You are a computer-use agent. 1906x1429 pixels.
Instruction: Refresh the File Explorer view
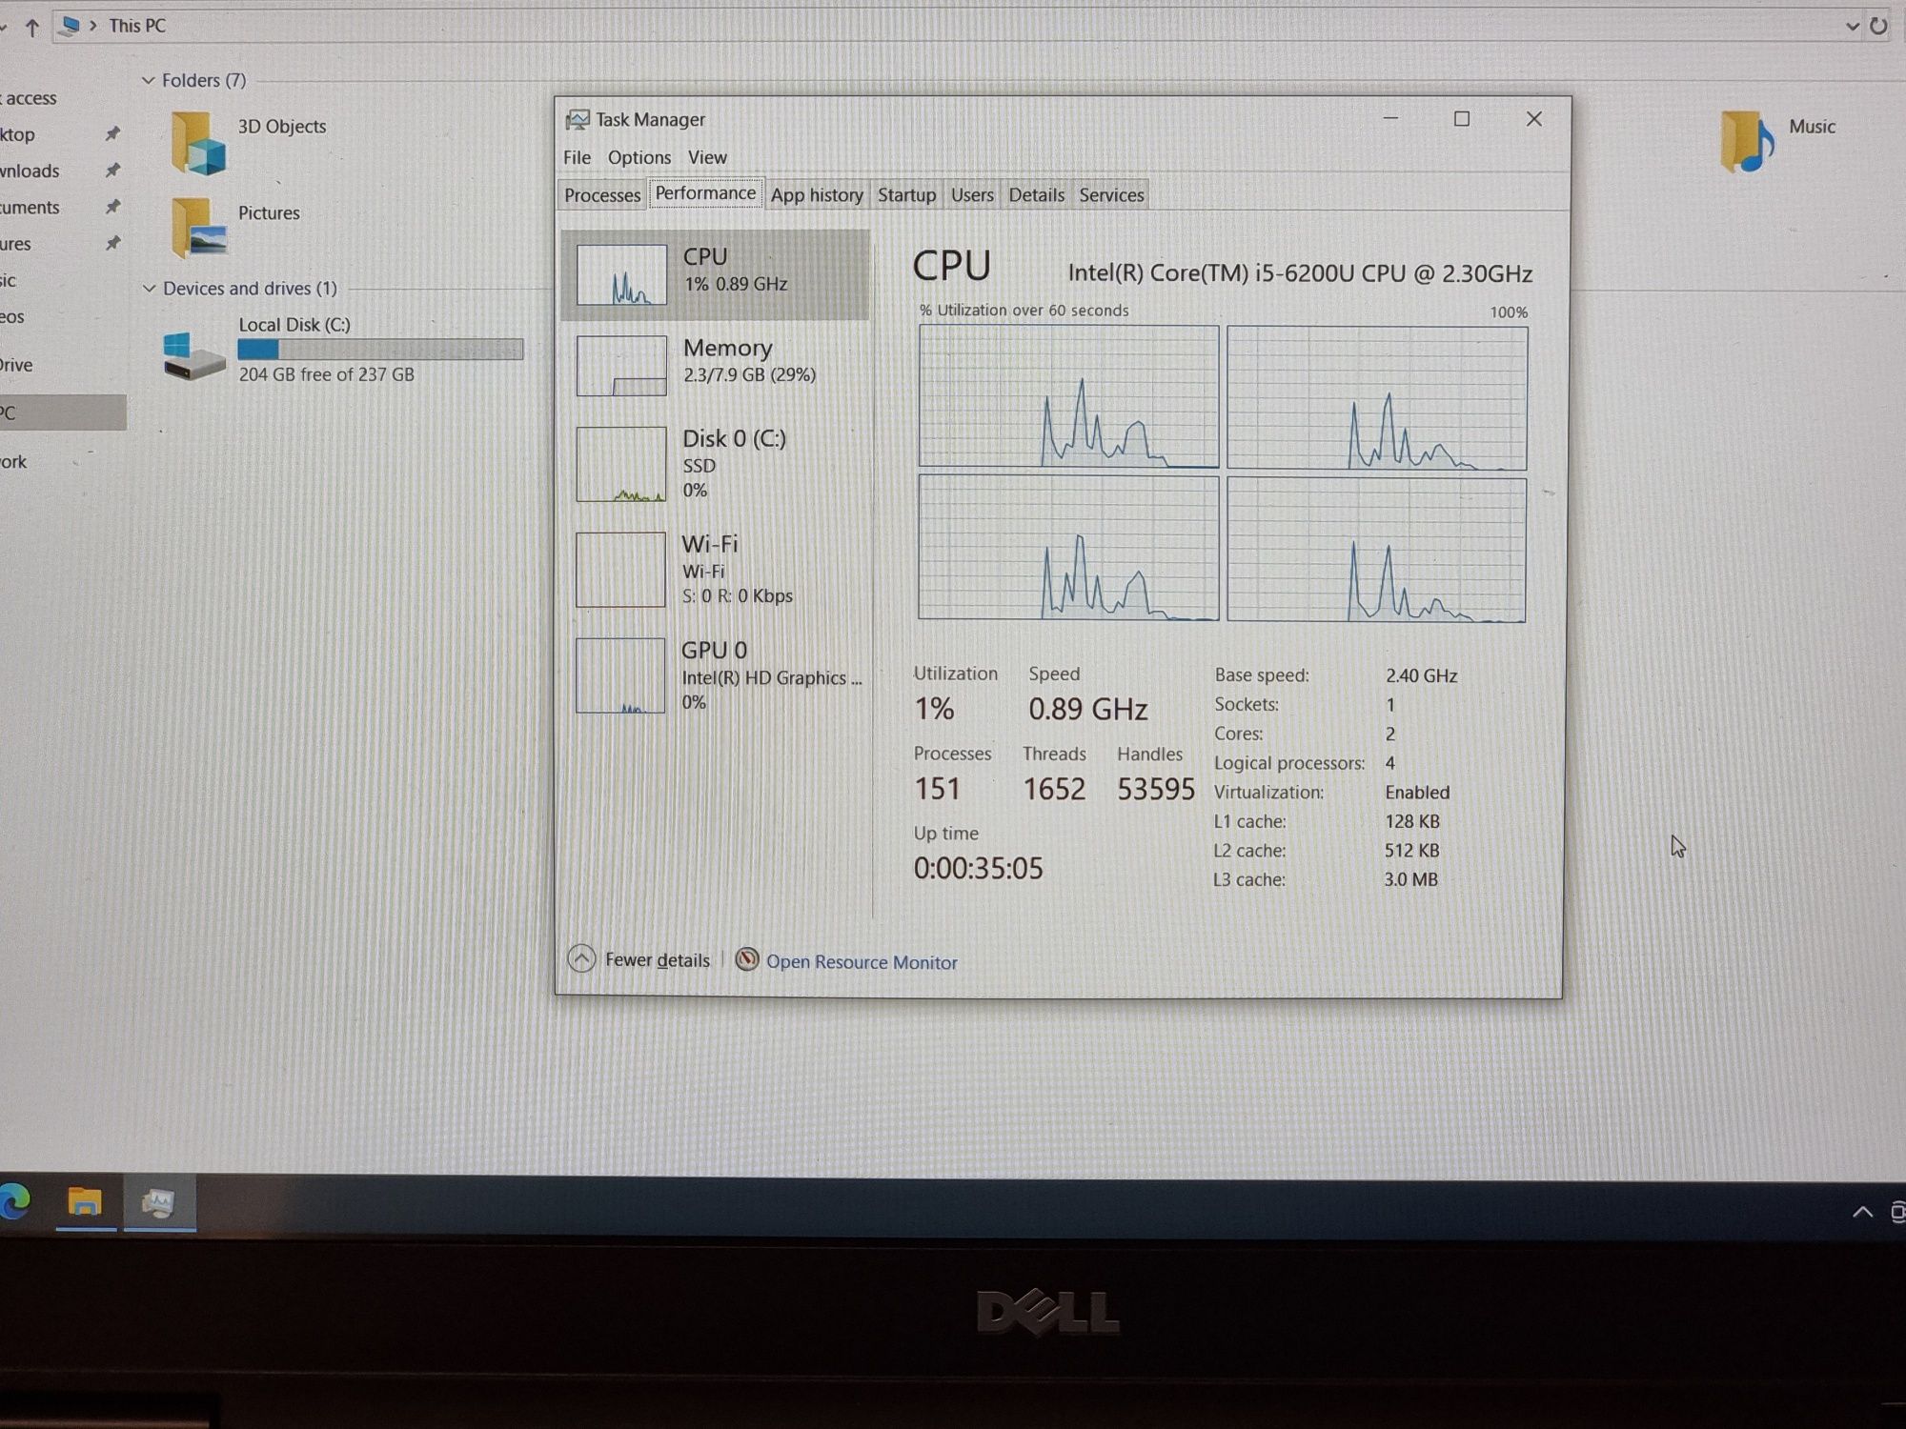(x=1878, y=27)
